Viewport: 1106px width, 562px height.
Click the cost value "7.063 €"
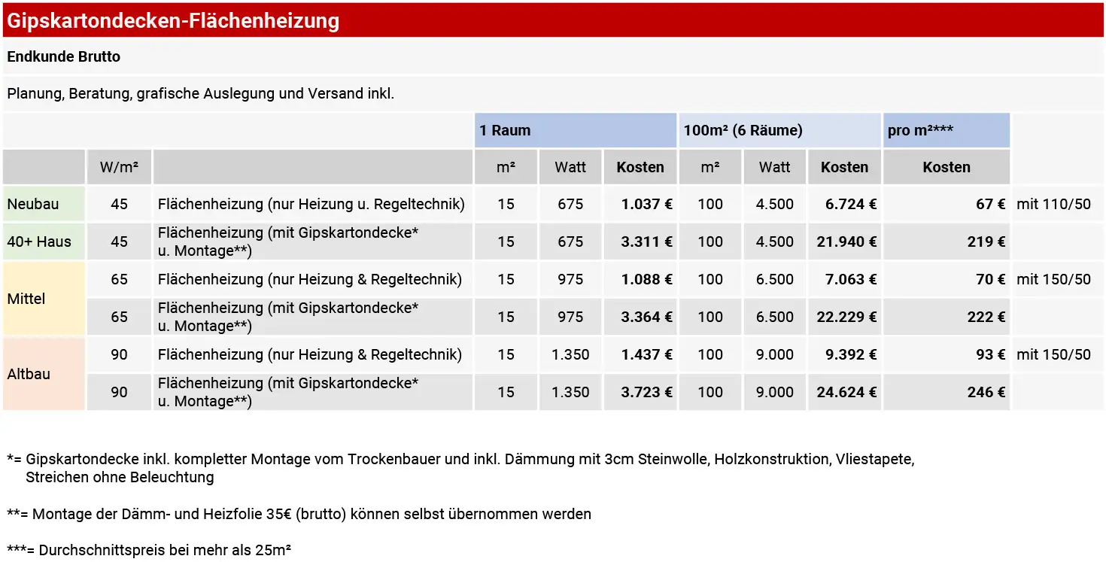point(851,279)
